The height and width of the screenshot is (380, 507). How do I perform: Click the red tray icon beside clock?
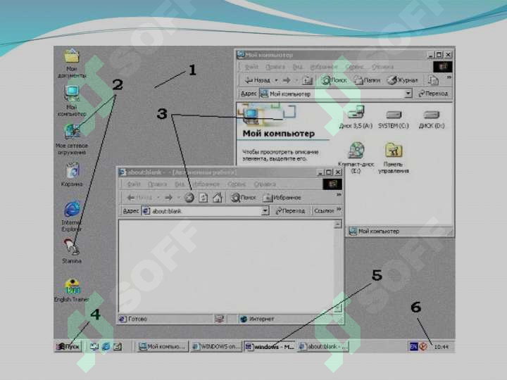pos(423,347)
